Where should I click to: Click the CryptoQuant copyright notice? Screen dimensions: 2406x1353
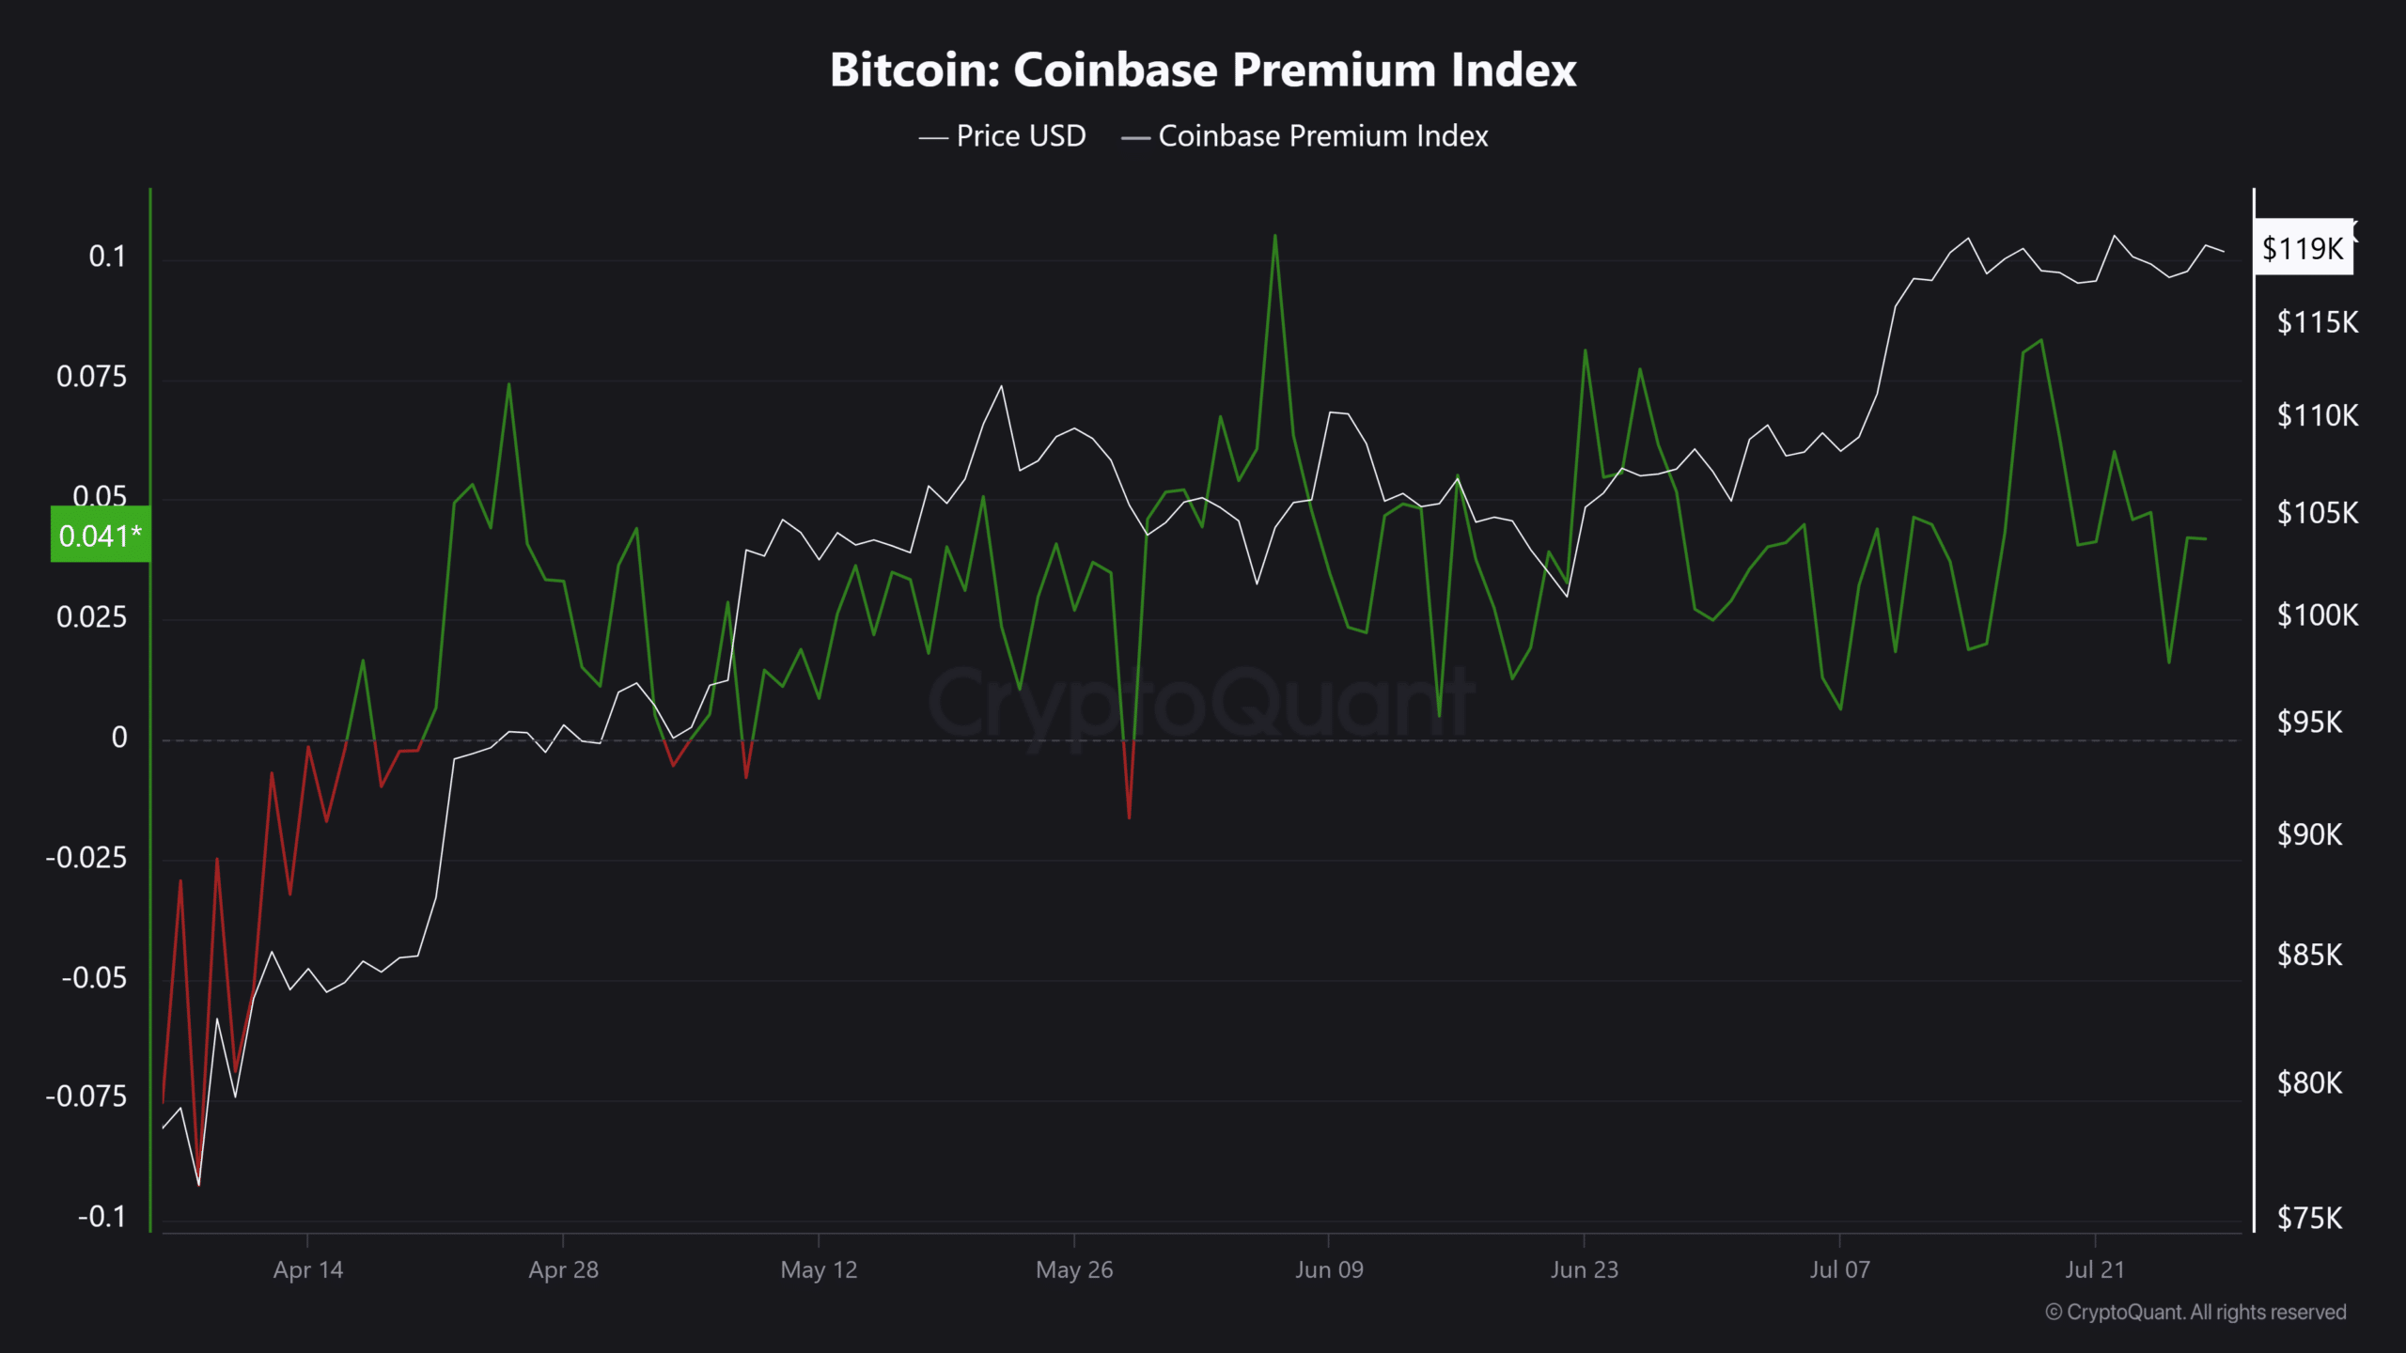pos(2195,1312)
